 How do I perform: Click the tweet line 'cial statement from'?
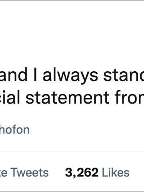click(72, 97)
